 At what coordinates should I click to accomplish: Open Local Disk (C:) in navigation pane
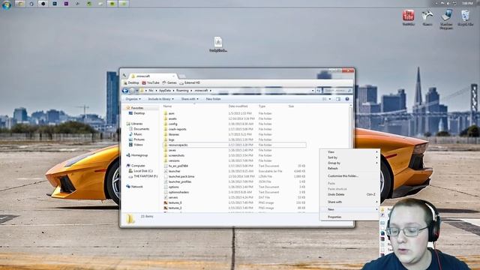tap(140, 171)
